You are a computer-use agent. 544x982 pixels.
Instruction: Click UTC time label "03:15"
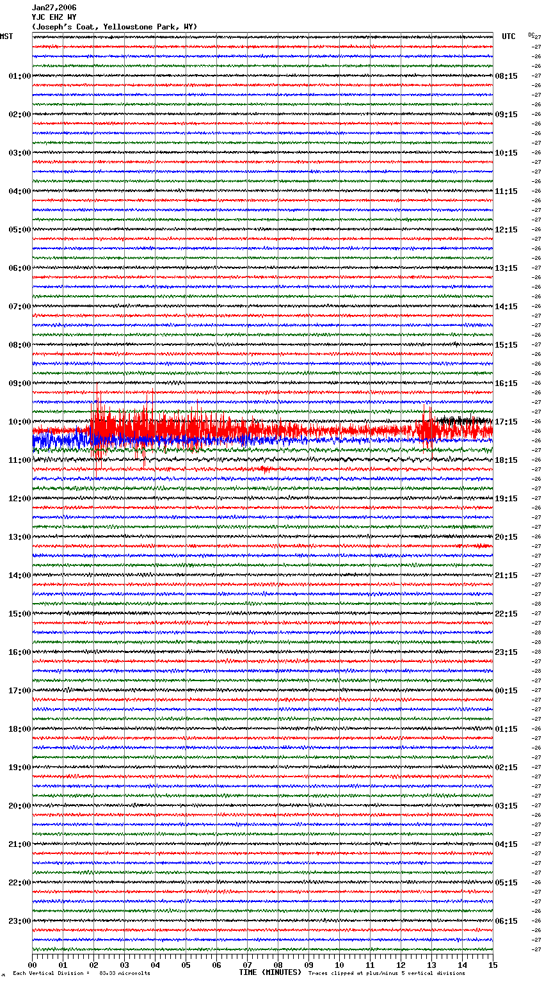[x=506, y=806]
